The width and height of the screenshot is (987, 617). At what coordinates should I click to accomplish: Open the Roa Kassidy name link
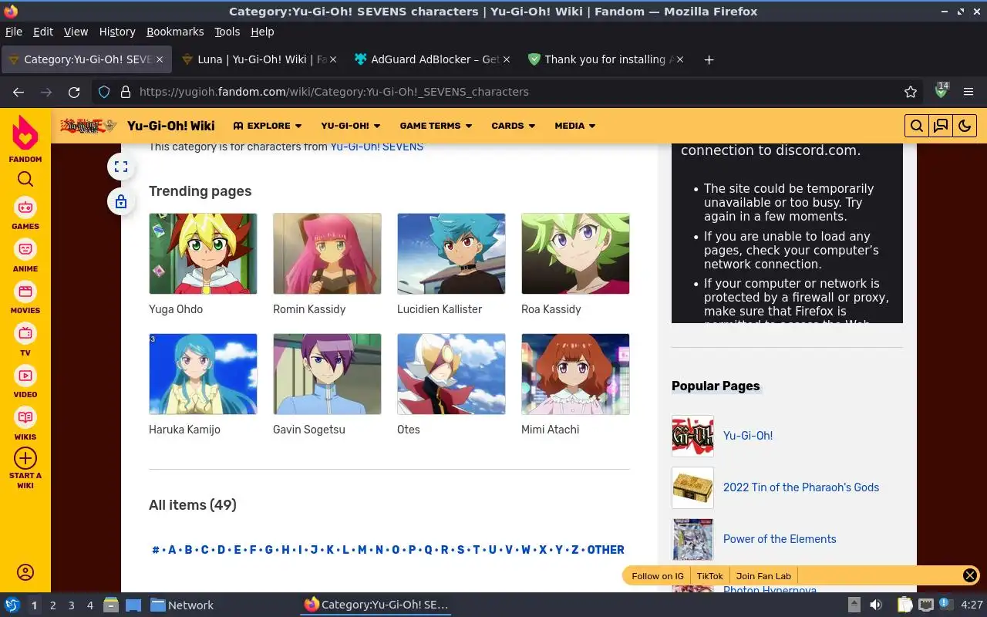click(x=551, y=309)
